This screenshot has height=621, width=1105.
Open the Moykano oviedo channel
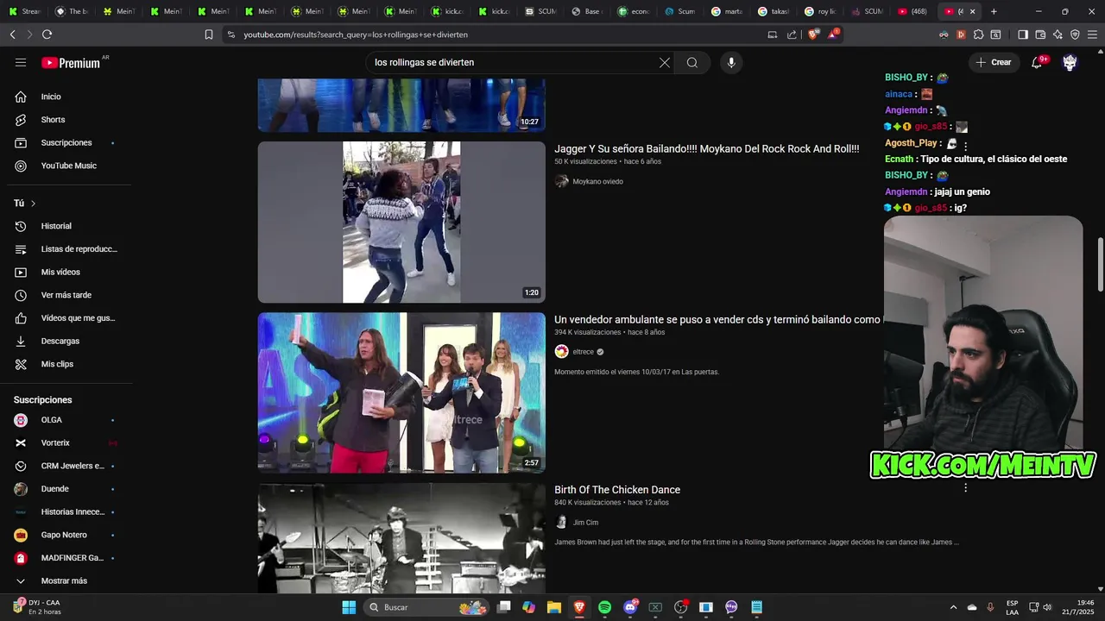[x=597, y=181]
